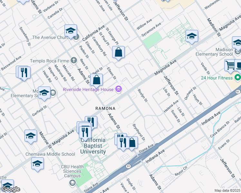Select the shopping bag marker above Riverside Heritage House

(97, 80)
